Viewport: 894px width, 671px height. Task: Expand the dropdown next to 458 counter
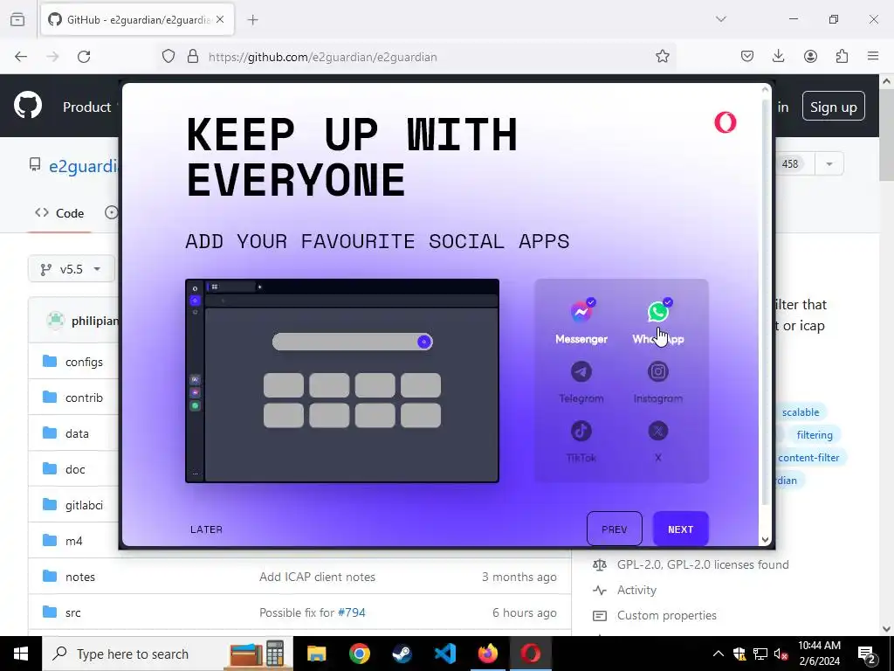click(x=829, y=163)
